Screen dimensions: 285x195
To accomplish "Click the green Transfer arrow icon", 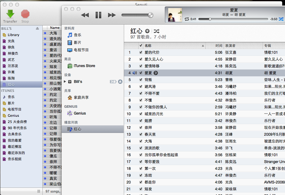I will (10, 14).
